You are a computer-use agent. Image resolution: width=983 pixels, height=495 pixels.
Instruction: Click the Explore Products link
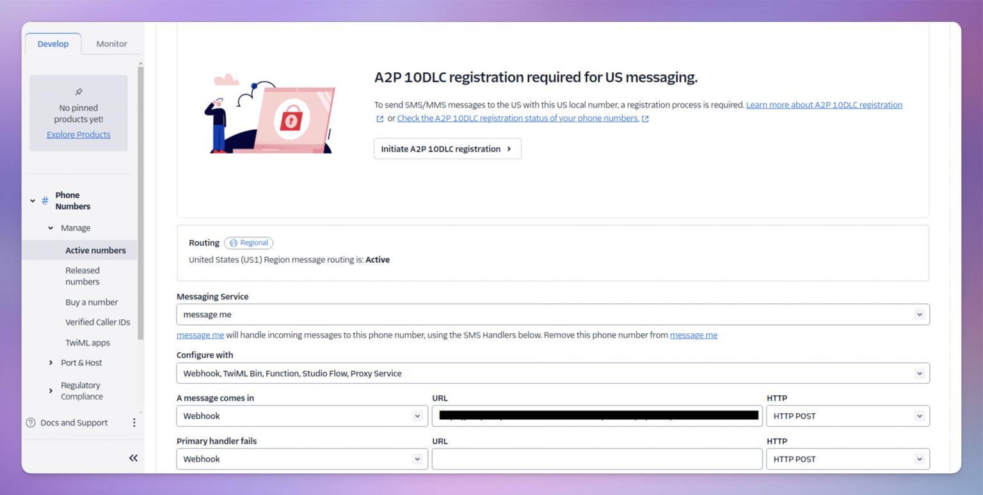[78, 134]
